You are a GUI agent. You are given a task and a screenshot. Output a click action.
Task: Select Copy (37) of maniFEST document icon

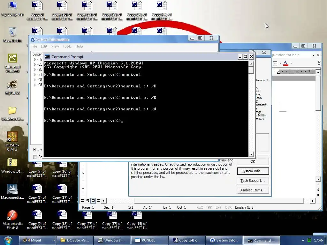pyautogui.click(x=112, y=220)
